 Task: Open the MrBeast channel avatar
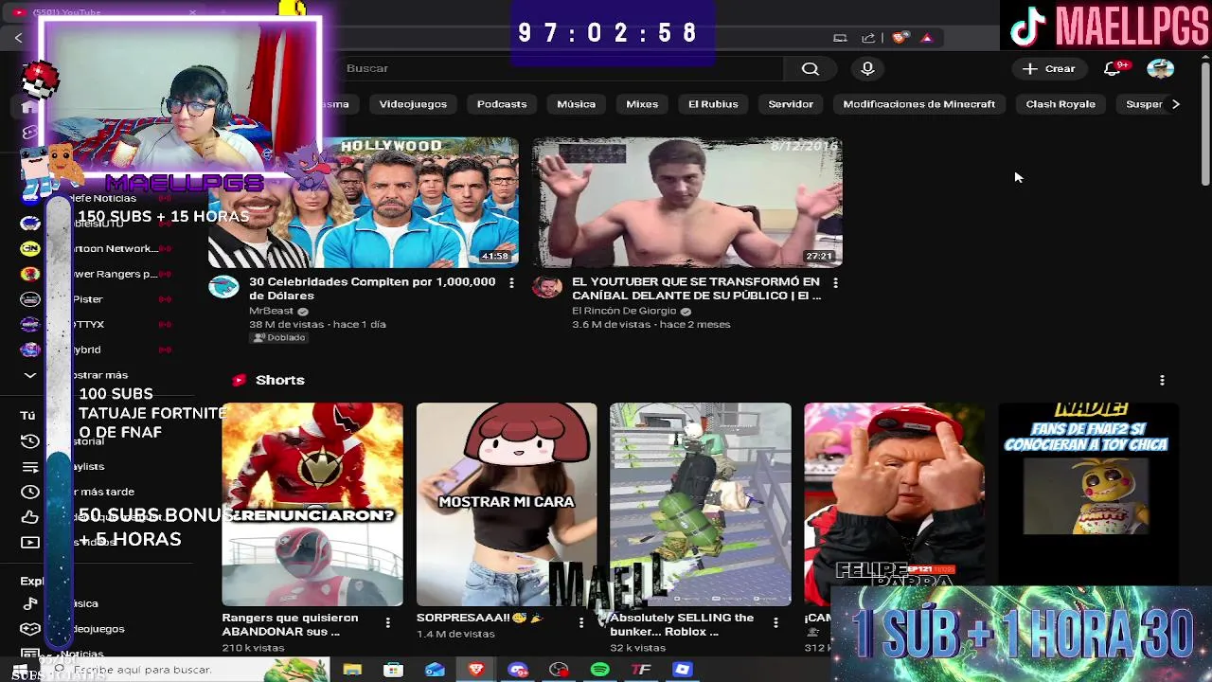[223, 287]
